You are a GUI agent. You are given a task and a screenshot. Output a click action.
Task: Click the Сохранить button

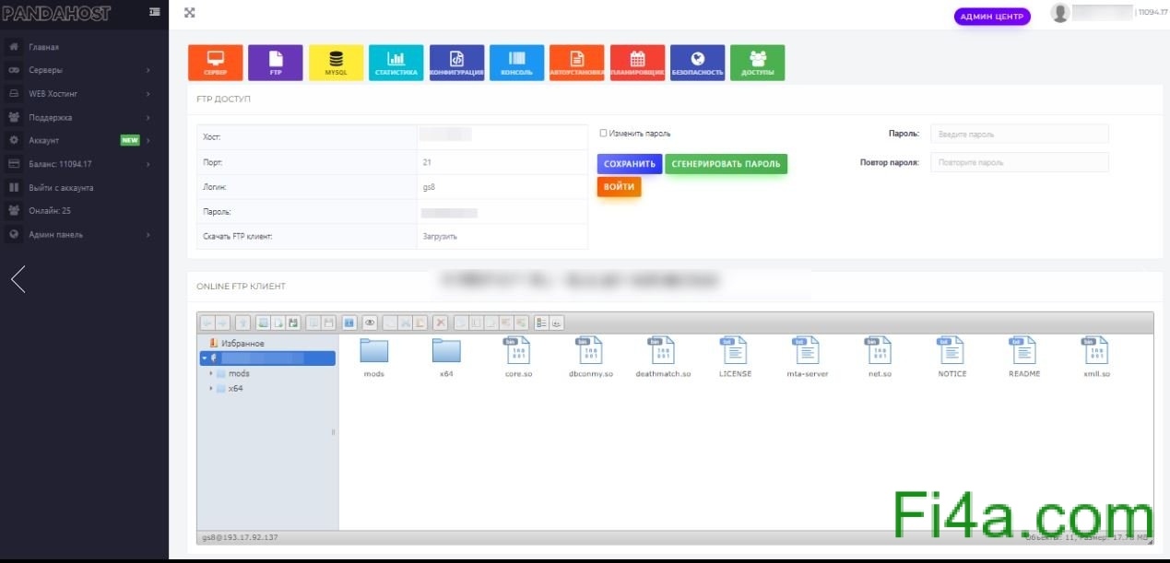pos(629,164)
